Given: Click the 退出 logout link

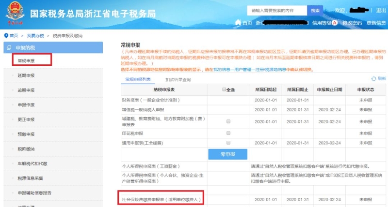Looking at the screenshot, I should (x=381, y=10).
